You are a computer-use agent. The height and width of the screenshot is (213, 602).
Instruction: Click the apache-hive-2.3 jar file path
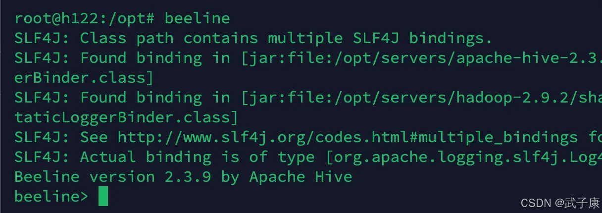coord(421,58)
